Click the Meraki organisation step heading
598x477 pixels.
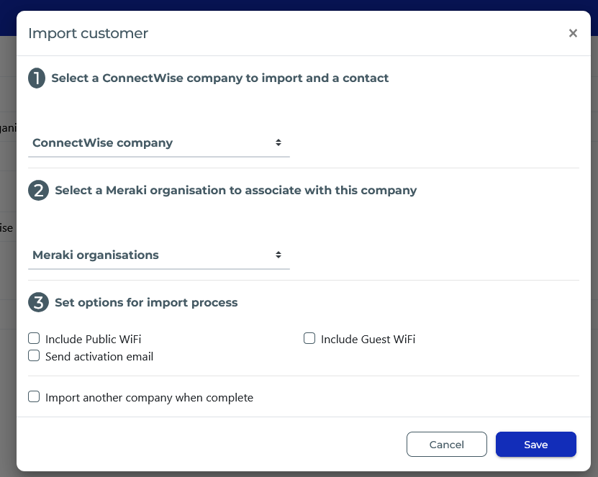point(236,190)
